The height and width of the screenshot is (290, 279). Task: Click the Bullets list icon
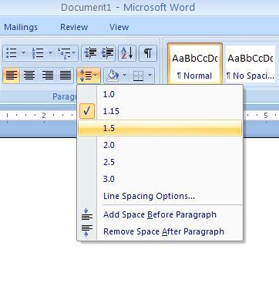point(11,53)
